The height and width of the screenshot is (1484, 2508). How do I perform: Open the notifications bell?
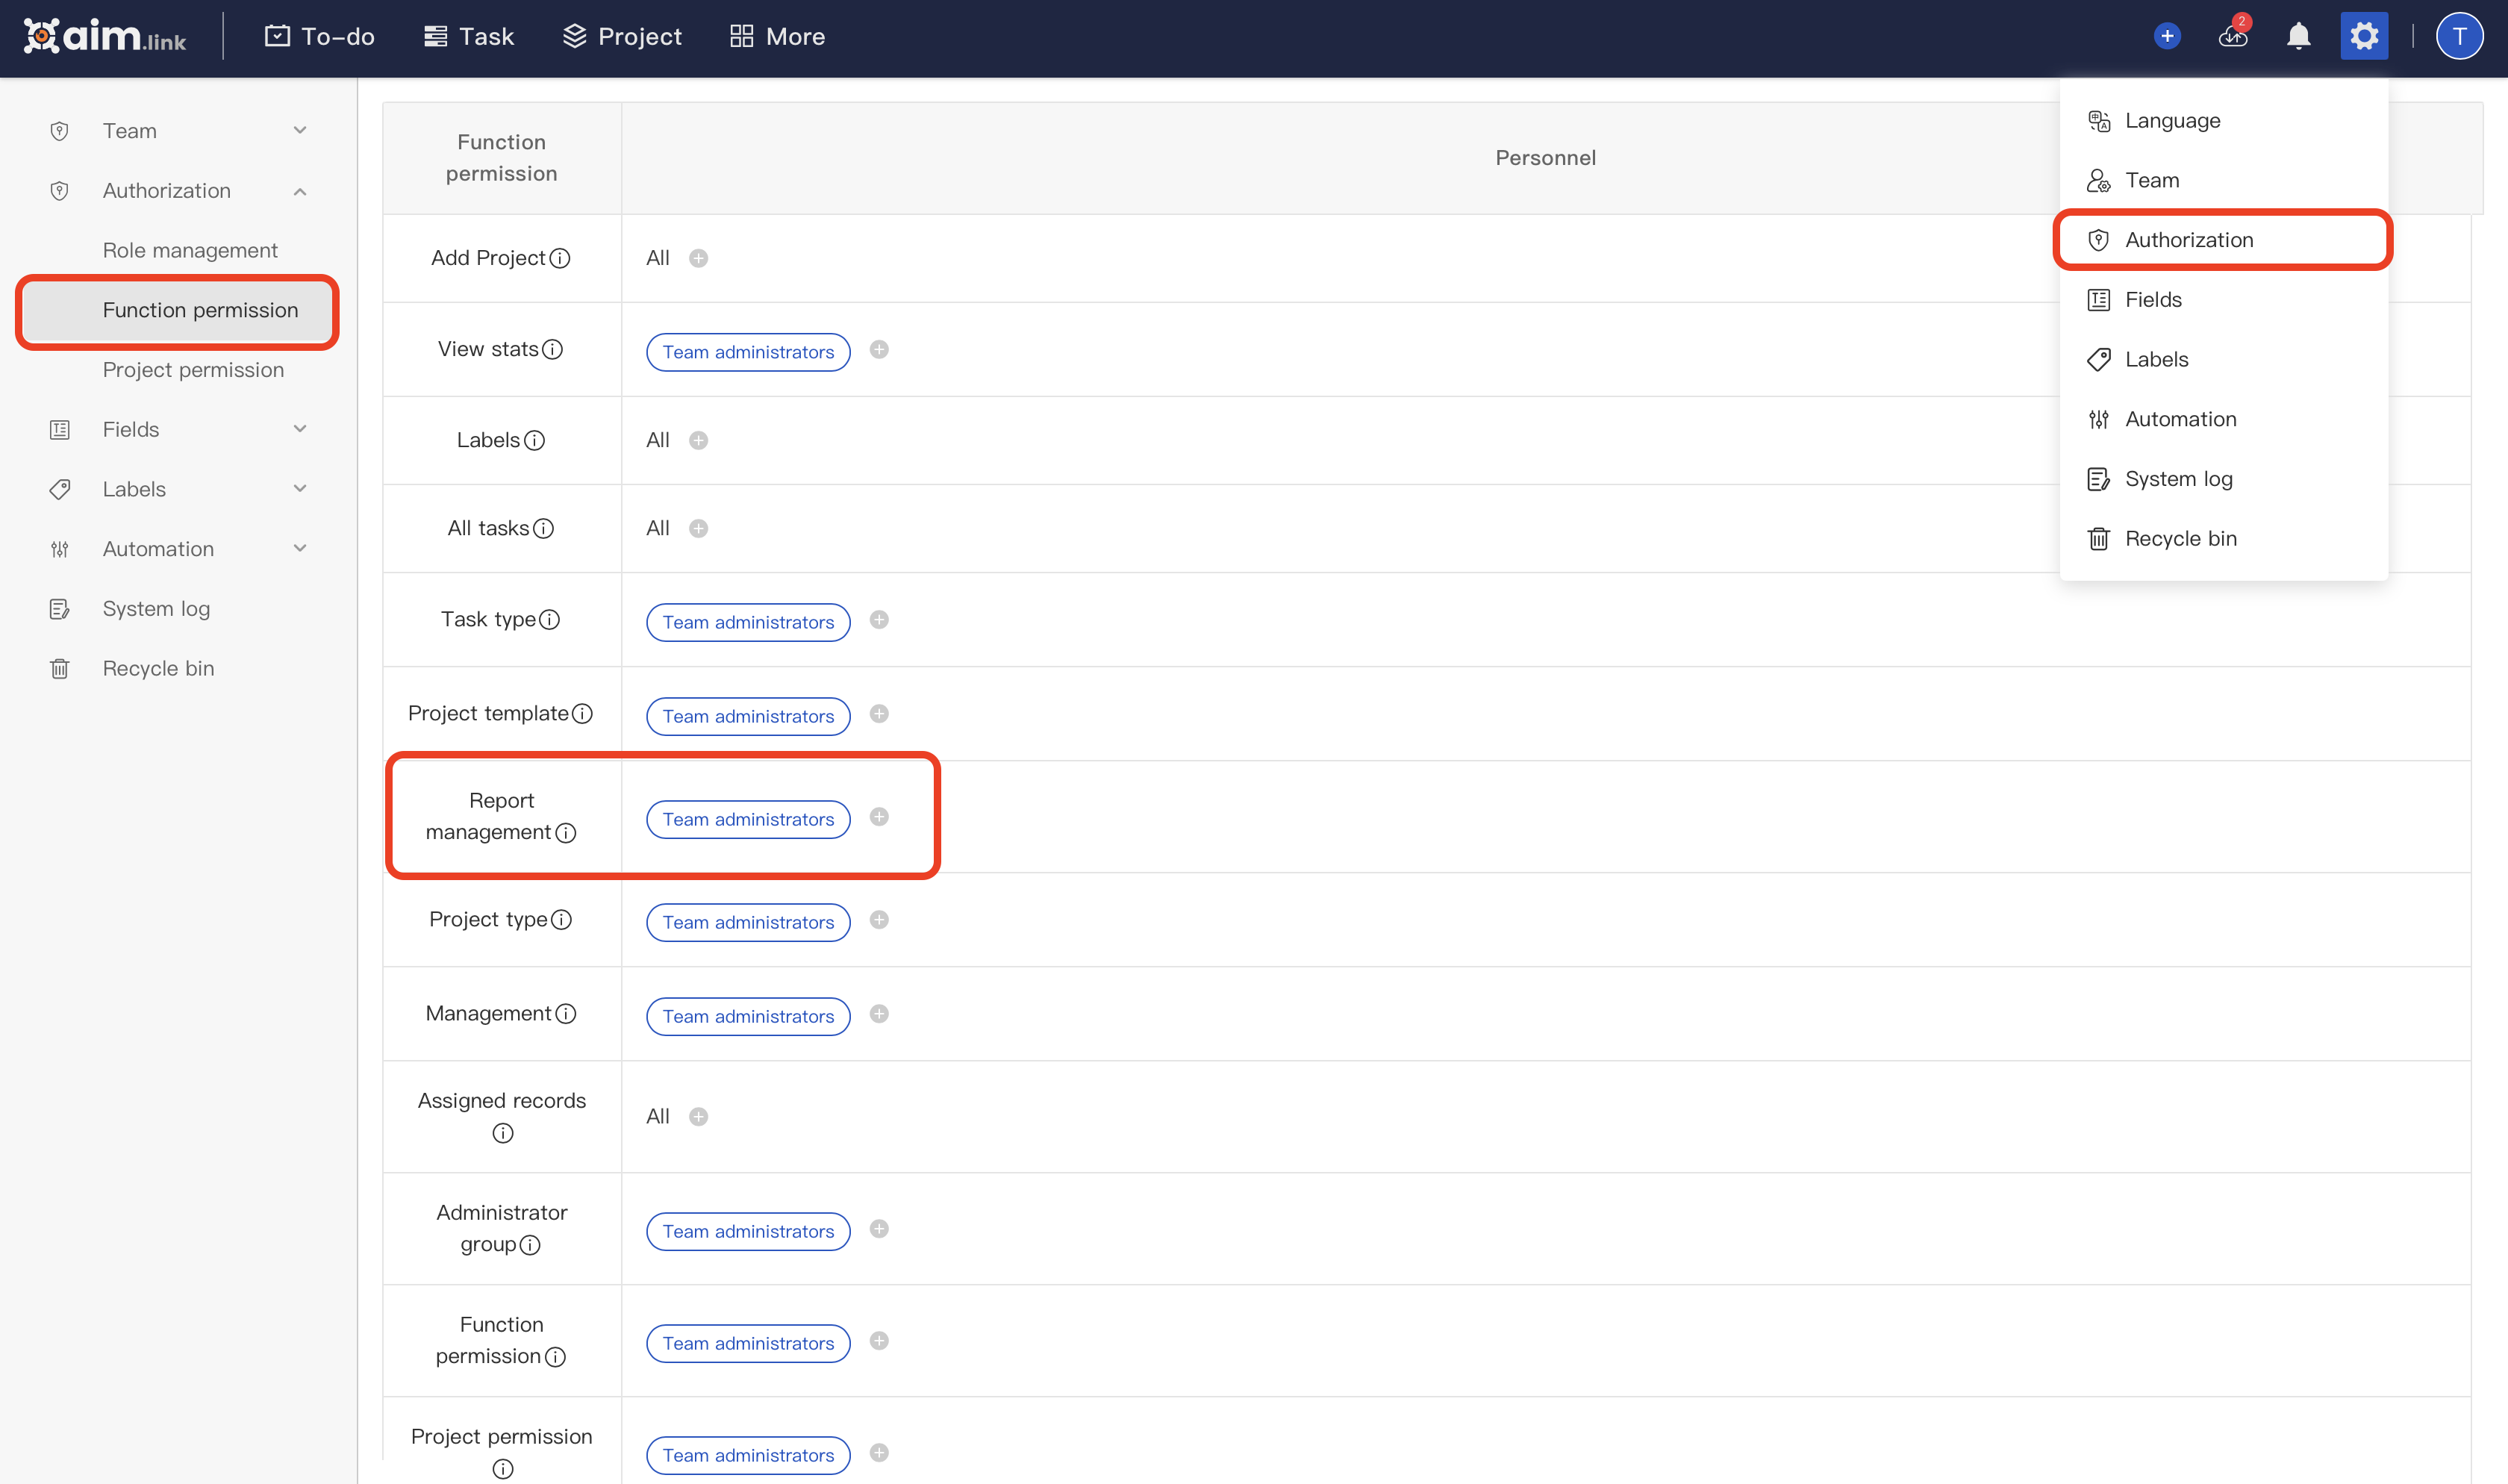coord(2298,37)
